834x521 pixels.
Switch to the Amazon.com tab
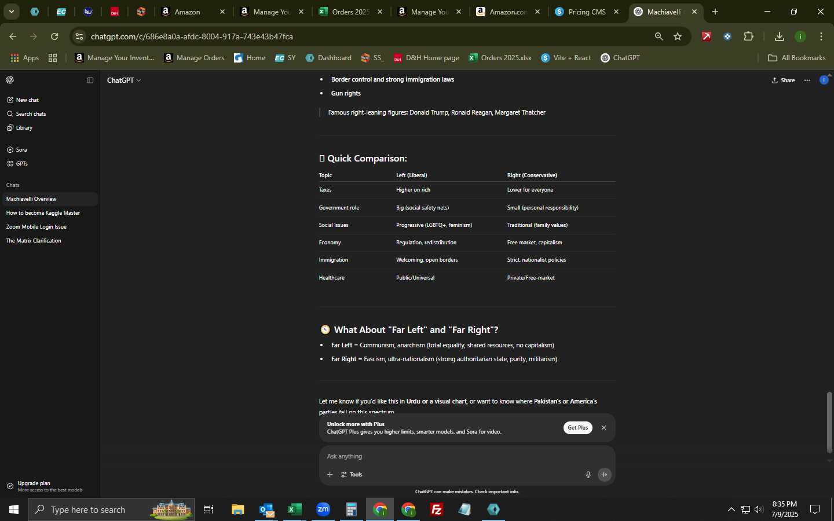tap(508, 12)
